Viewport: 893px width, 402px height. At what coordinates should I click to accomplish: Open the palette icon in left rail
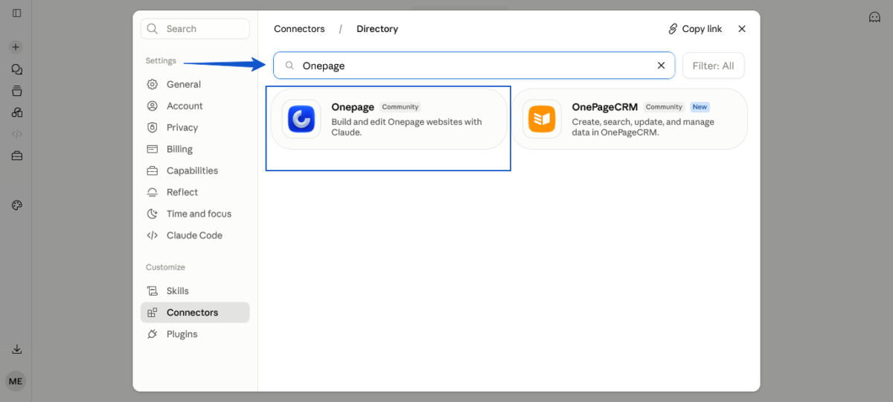click(x=16, y=205)
